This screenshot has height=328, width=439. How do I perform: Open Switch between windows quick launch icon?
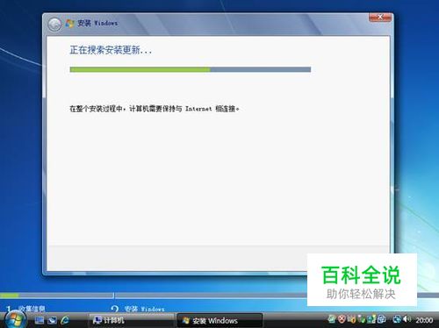click(52, 320)
